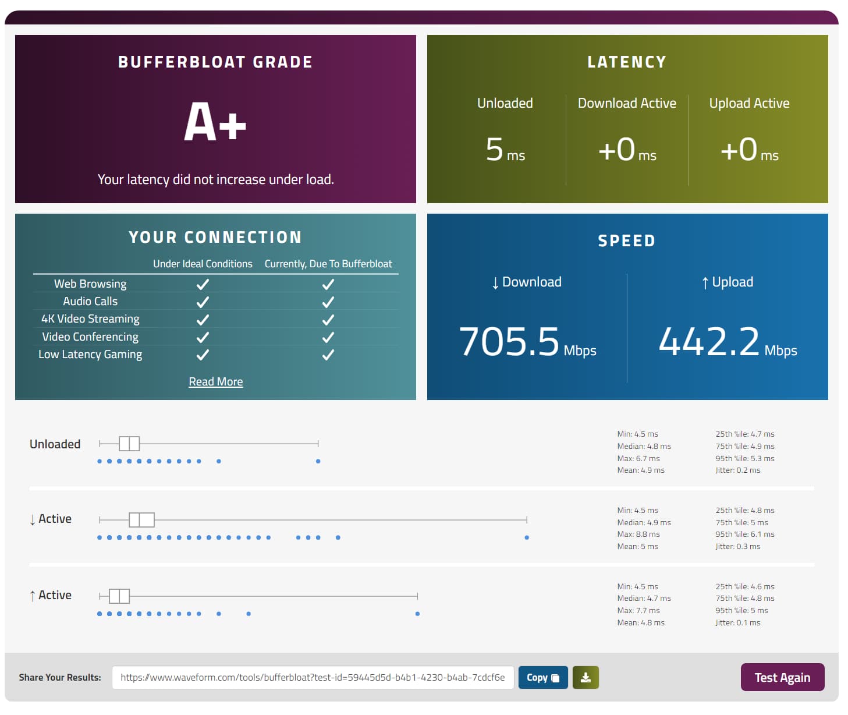This screenshot has height=715, width=848.
Task: Click the 'Jitter: 0.3 ms' statistic
Action: pyautogui.click(x=738, y=546)
